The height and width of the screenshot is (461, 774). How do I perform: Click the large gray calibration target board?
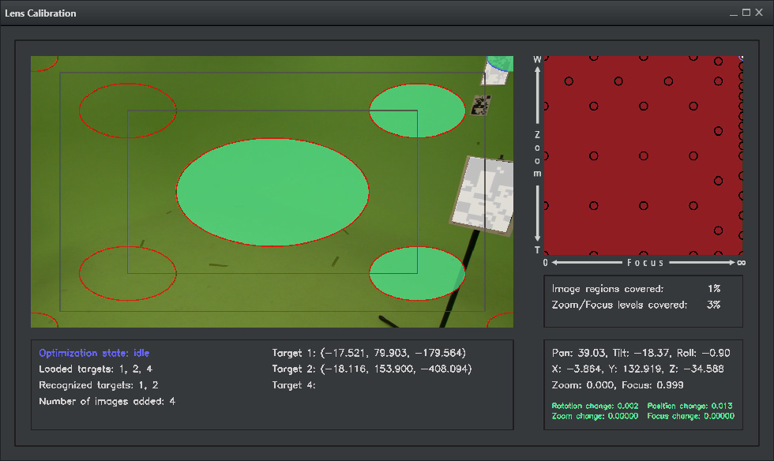tap(483, 194)
